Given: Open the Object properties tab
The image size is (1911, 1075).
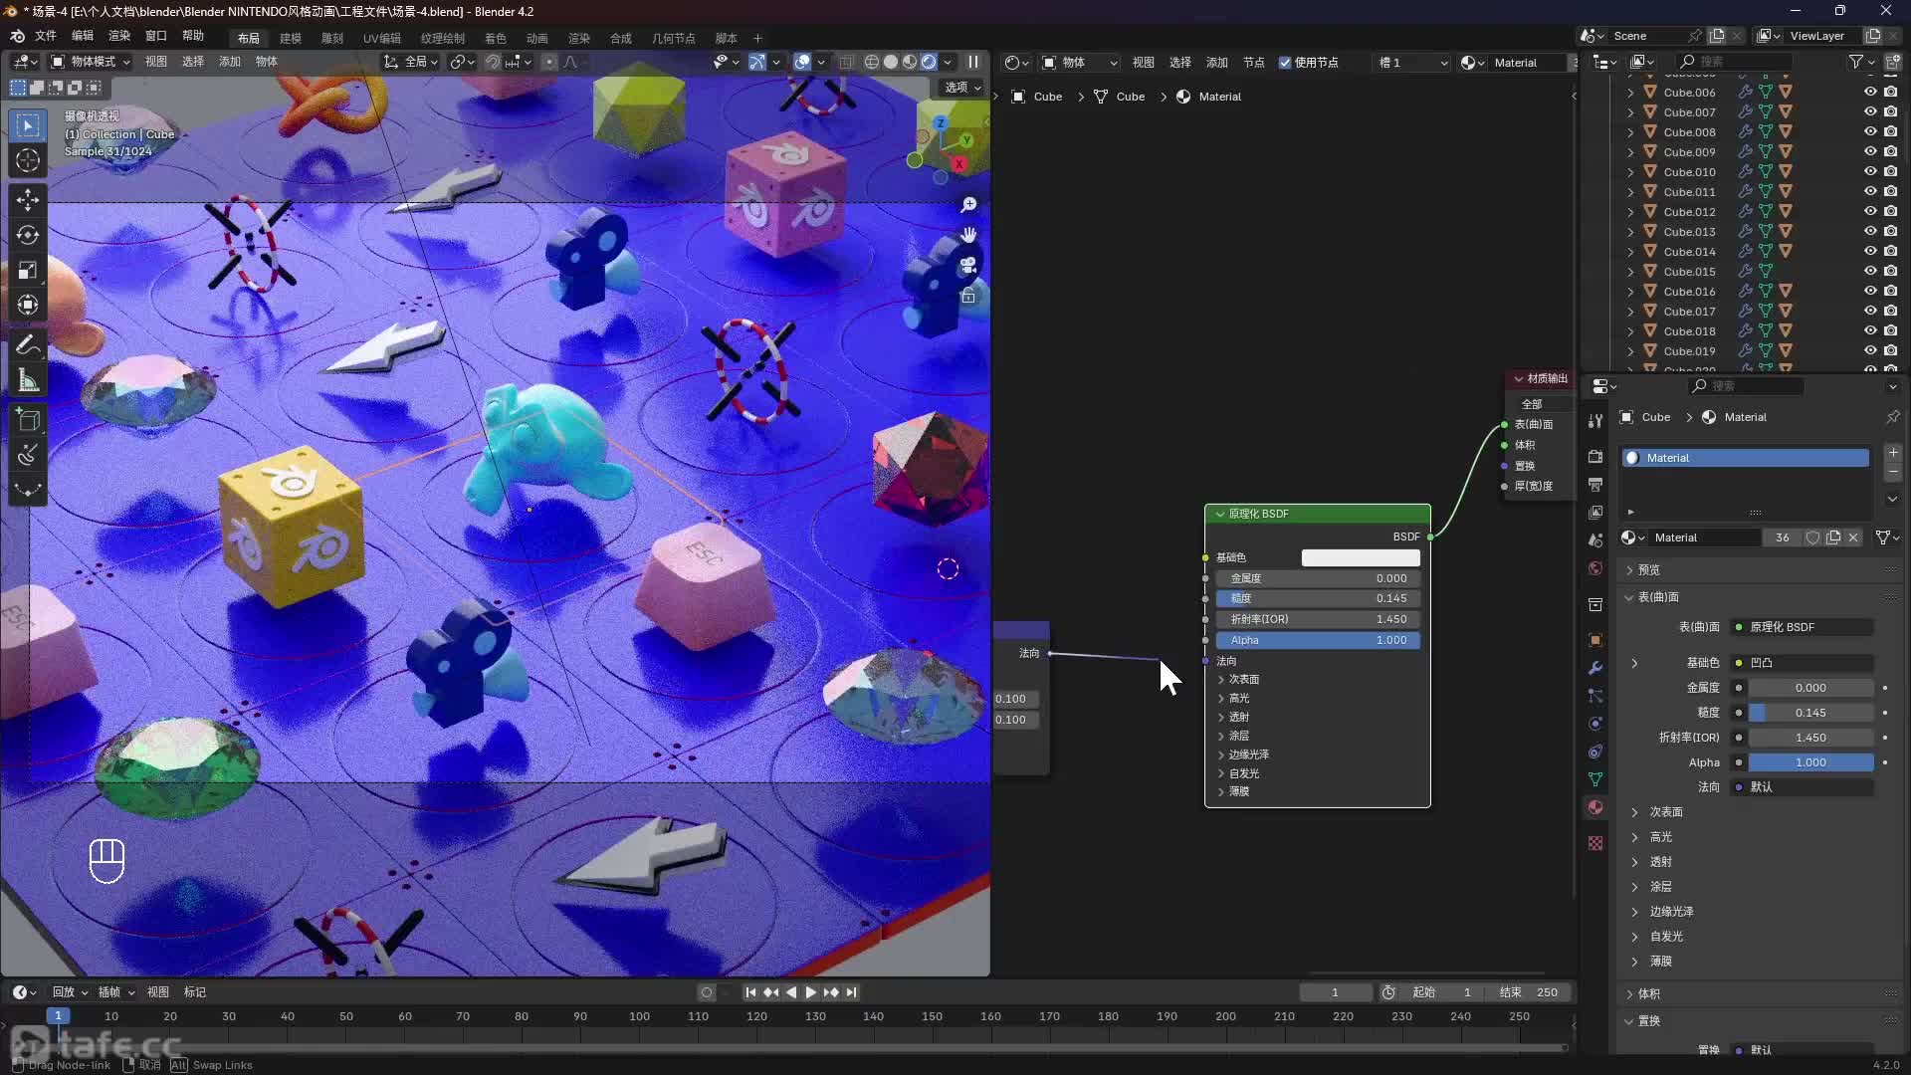Looking at the screenshot, I should (x=1595, y=640).
